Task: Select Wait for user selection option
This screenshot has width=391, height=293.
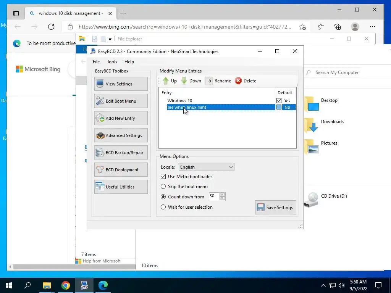Action: point(163,207)
